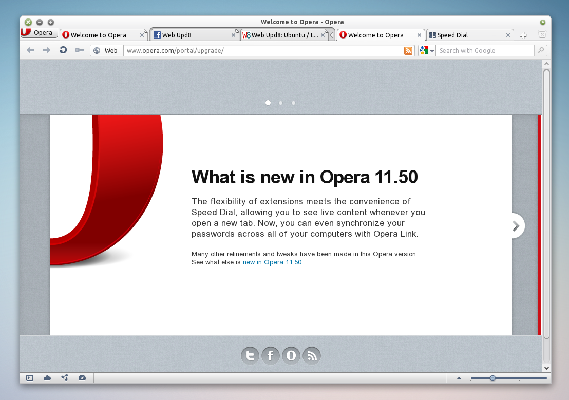Viewport: 569px width, 400px height.
Task: Go forward with the forward arrow
Action: click(46, 50)
